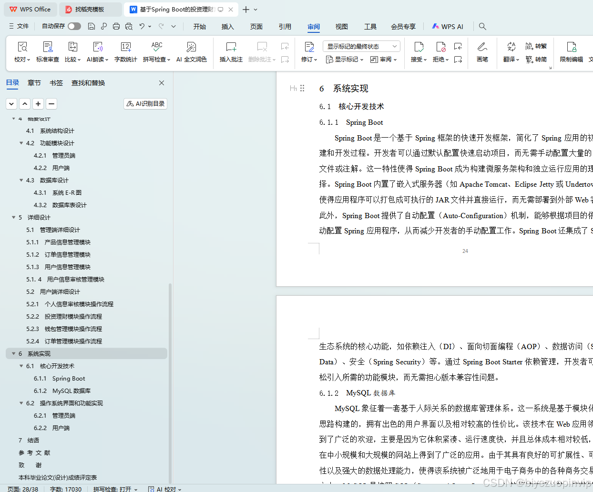Click the print icon in quick toolbar
Image resolution: width=593 pixels, height=492 pixels.
116,26
